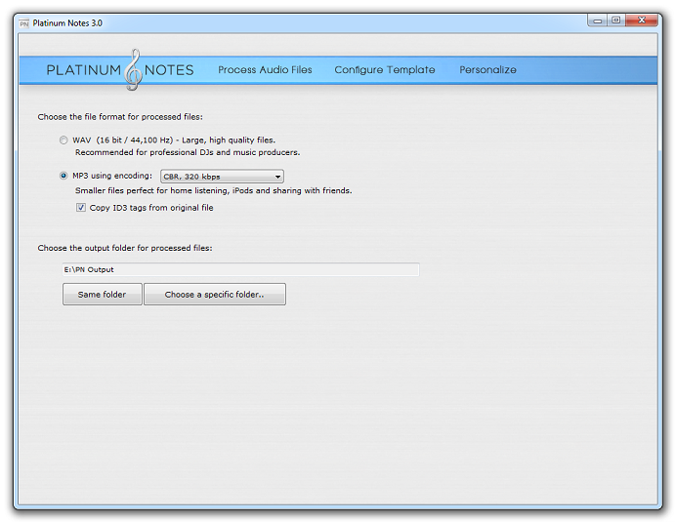The width and height of the screenshot is (675, 522).
Task: Toggle Copy ID3 tags from original file checkbox
Action: pyautogui.click(x=81, y=208)
